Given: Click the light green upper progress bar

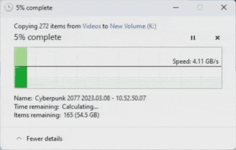Looking at the screenshot, I should click(21, 57).
